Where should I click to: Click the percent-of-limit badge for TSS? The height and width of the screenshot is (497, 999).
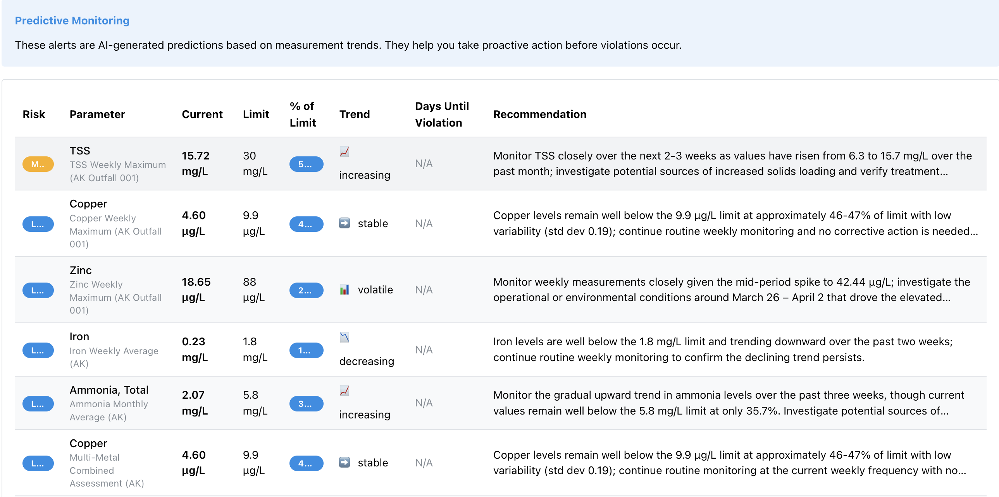(307, 164)
